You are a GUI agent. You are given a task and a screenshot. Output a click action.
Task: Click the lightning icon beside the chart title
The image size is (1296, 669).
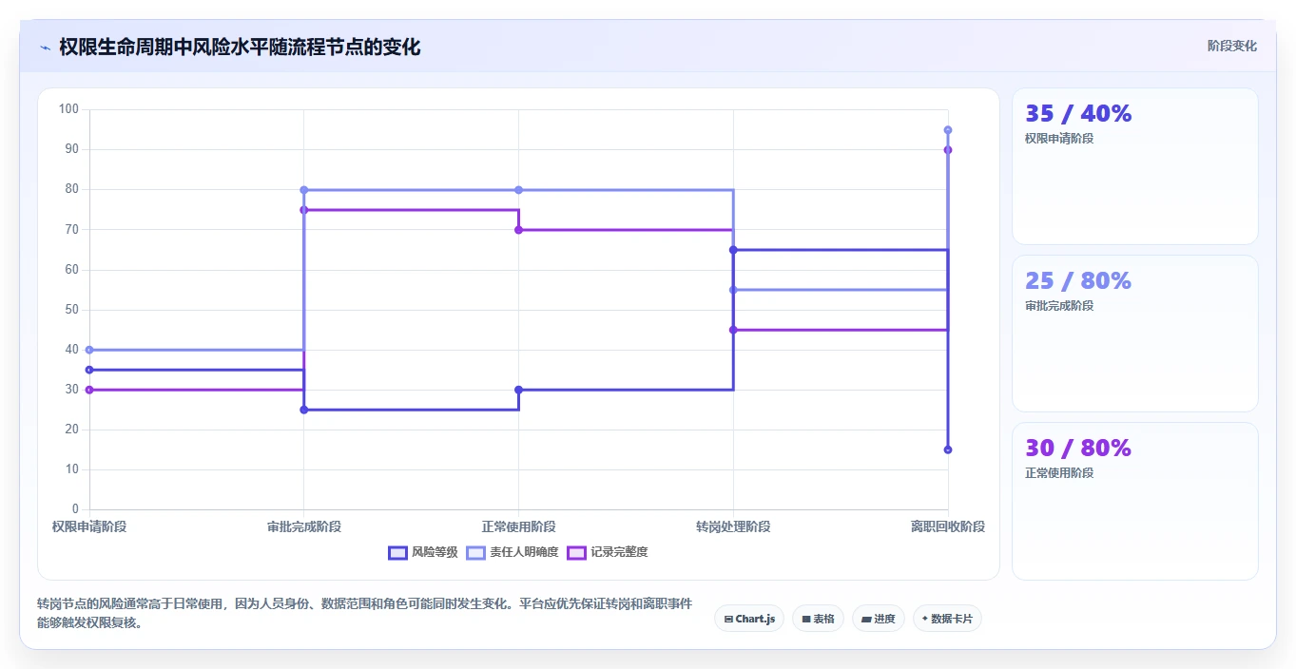(x=45, y=48)
